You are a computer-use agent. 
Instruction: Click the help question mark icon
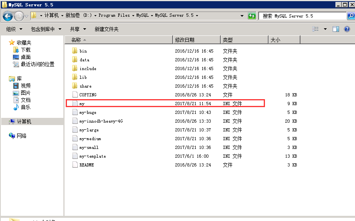point(347,29)
